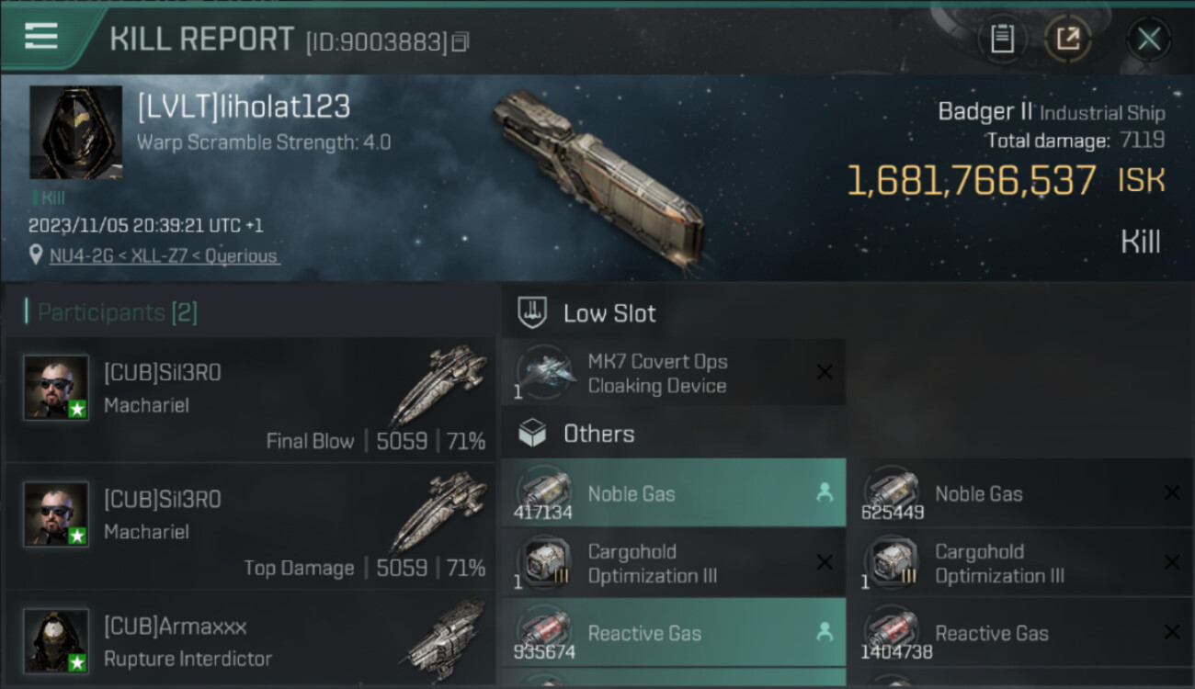The height and width of the screenshot is (689, 1195).
Task: Open the clipboard icon in header
Action: [1002, 39]
